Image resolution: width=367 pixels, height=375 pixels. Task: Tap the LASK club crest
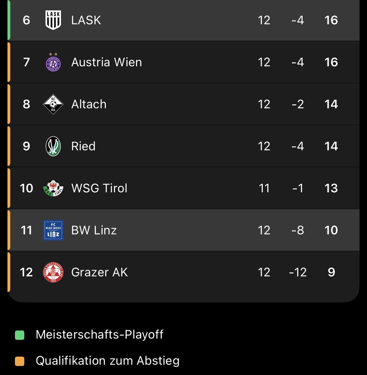tap(53, 20)
